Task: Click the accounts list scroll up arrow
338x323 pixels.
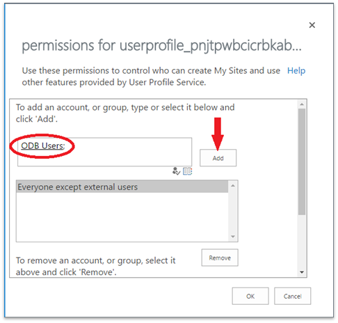Action: point(233,186)
